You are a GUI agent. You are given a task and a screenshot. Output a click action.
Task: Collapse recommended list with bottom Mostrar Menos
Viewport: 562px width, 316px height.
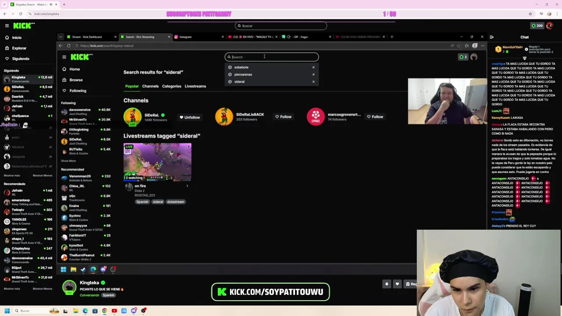(43, 289)
